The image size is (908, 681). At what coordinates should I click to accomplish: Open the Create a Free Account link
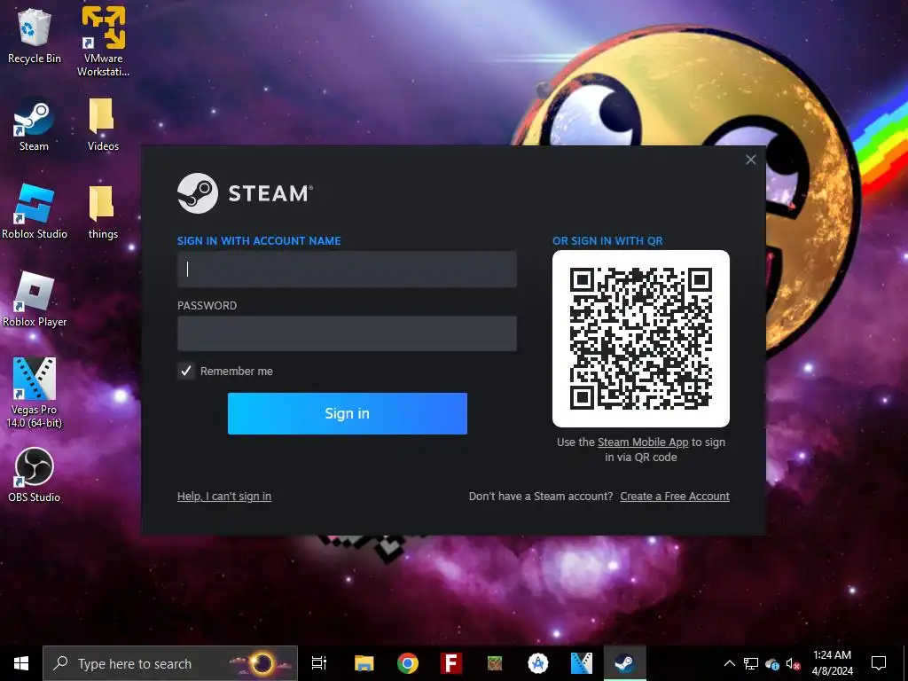tap(675, 497)
